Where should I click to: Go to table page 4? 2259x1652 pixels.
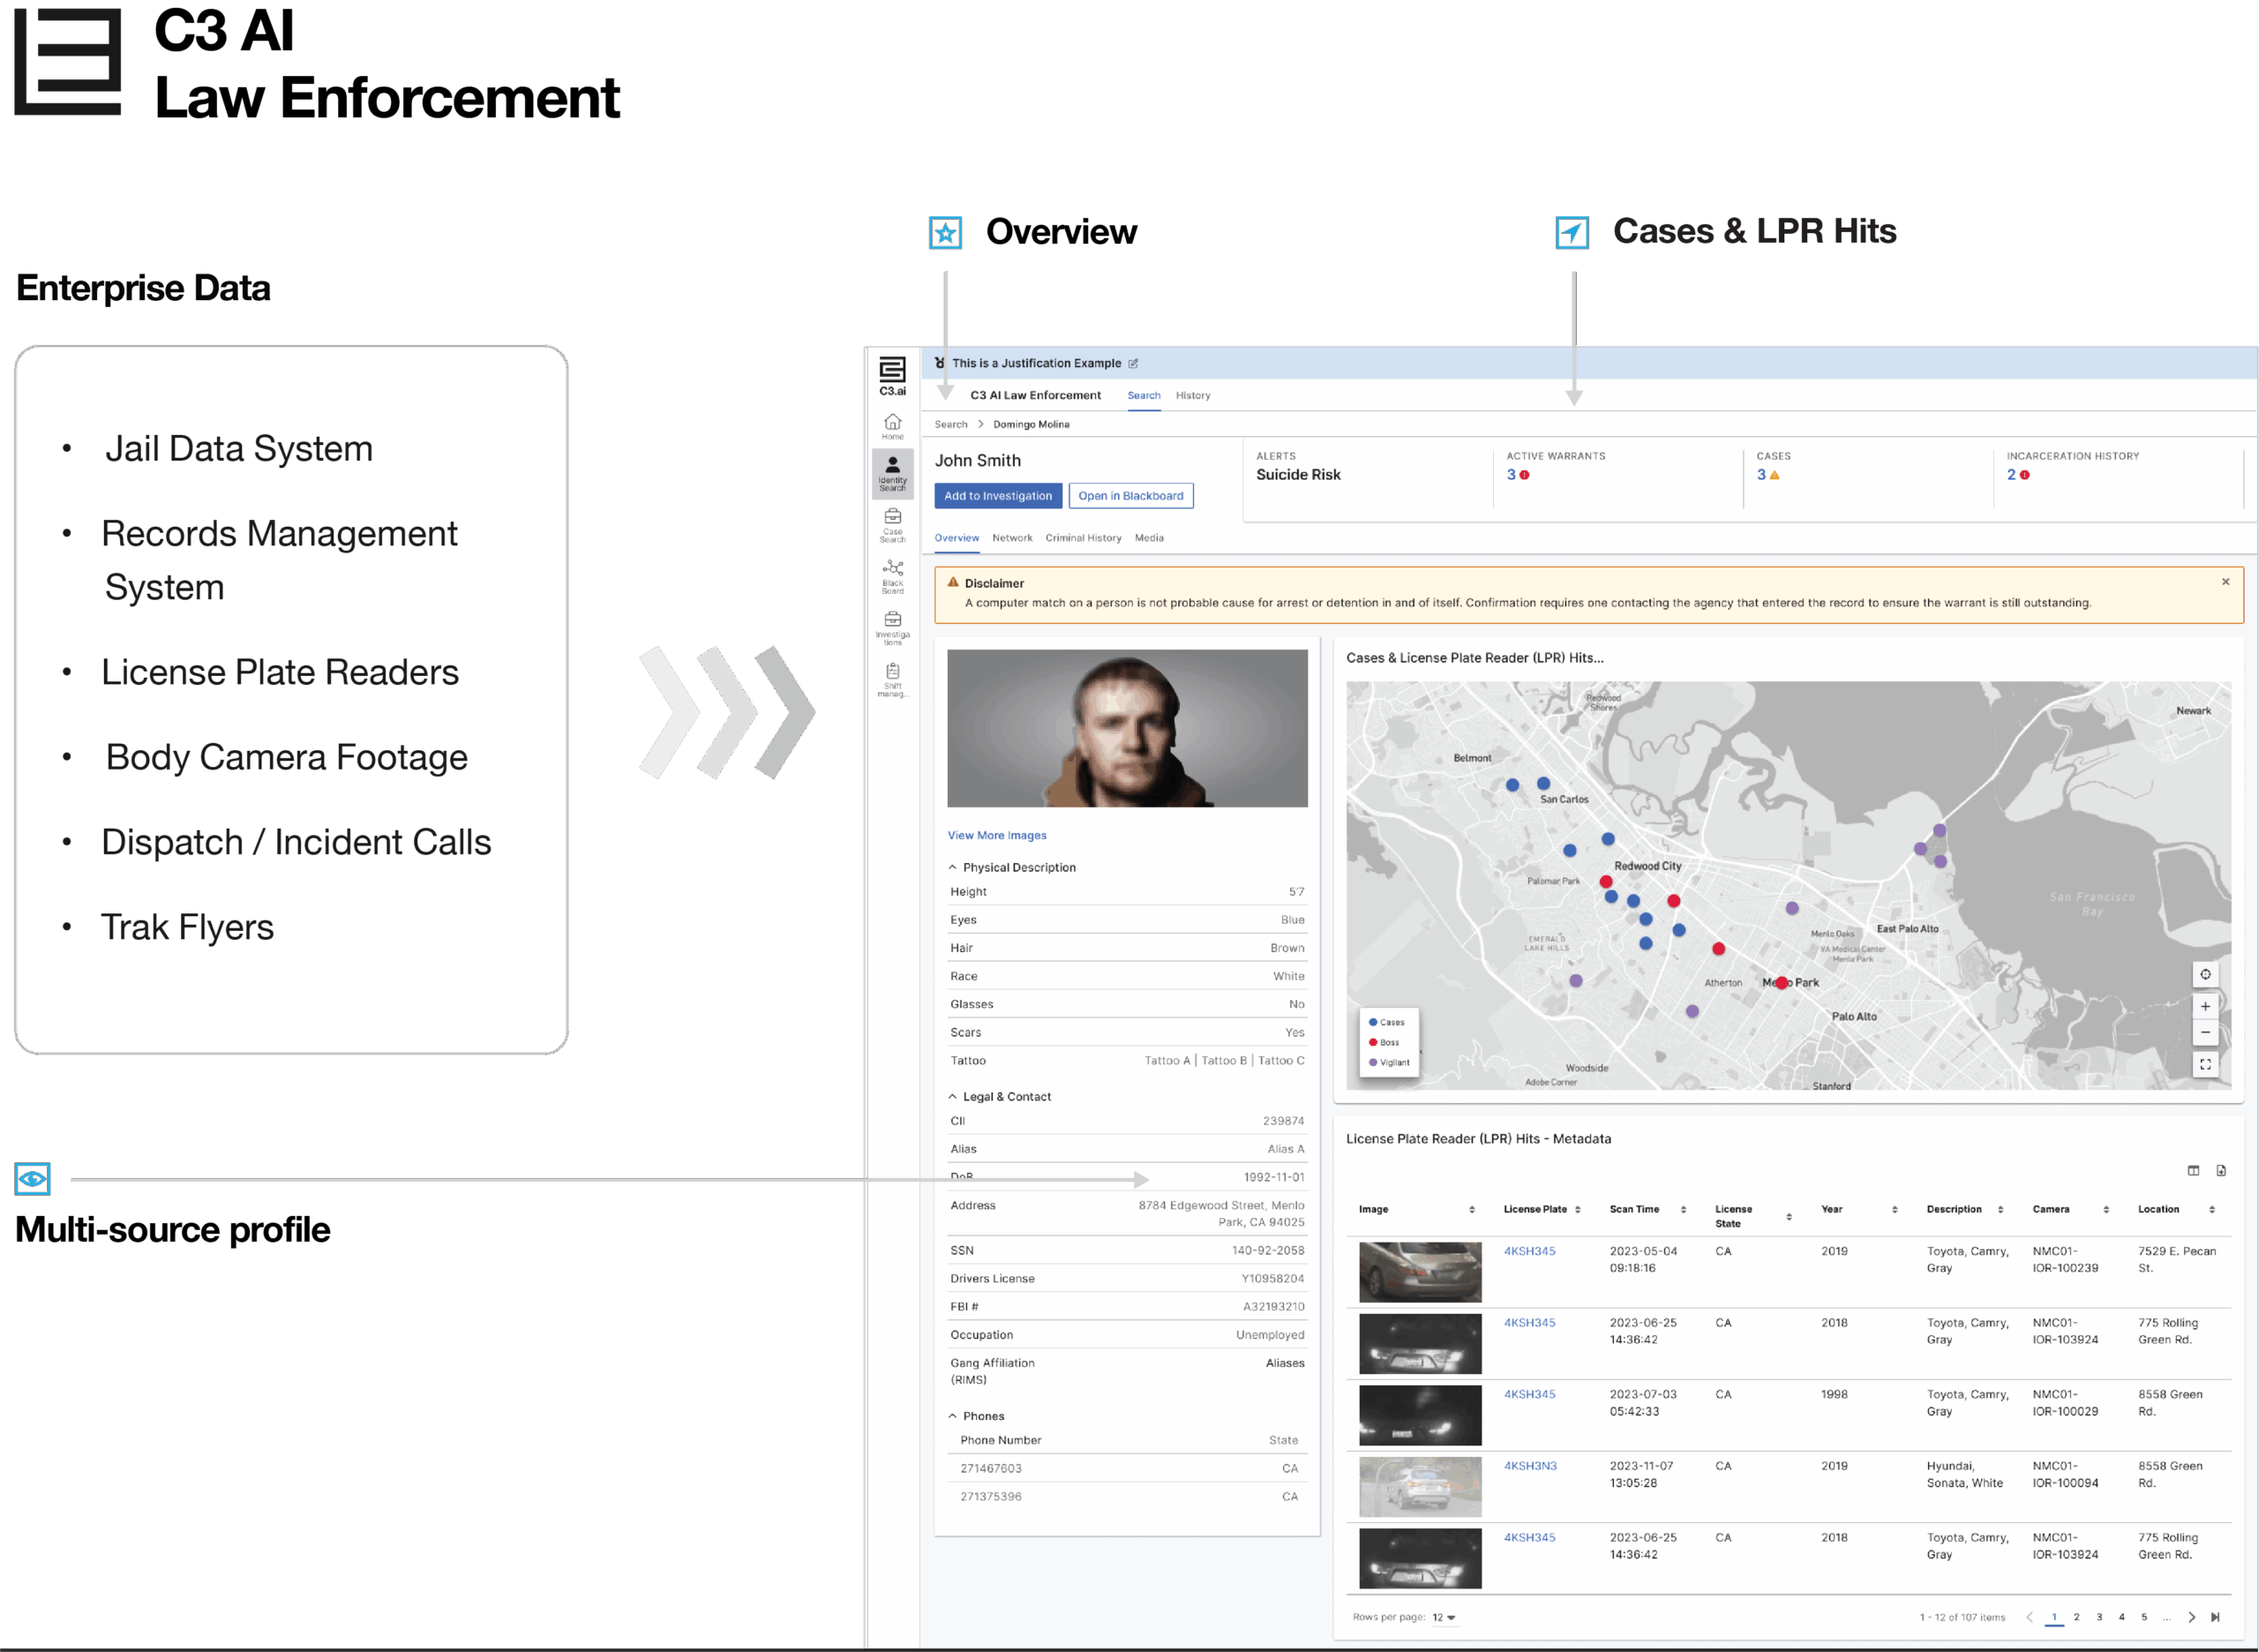pos(2121,1618)
